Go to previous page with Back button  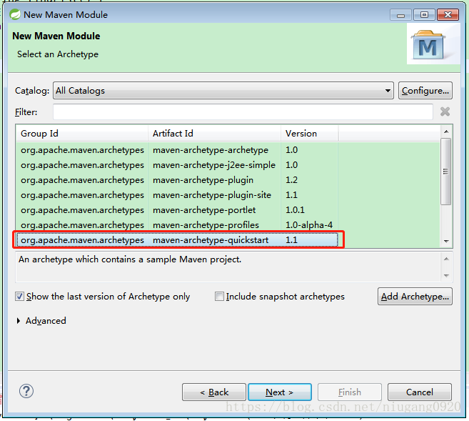pyautogui.click(x=214, y=392)
